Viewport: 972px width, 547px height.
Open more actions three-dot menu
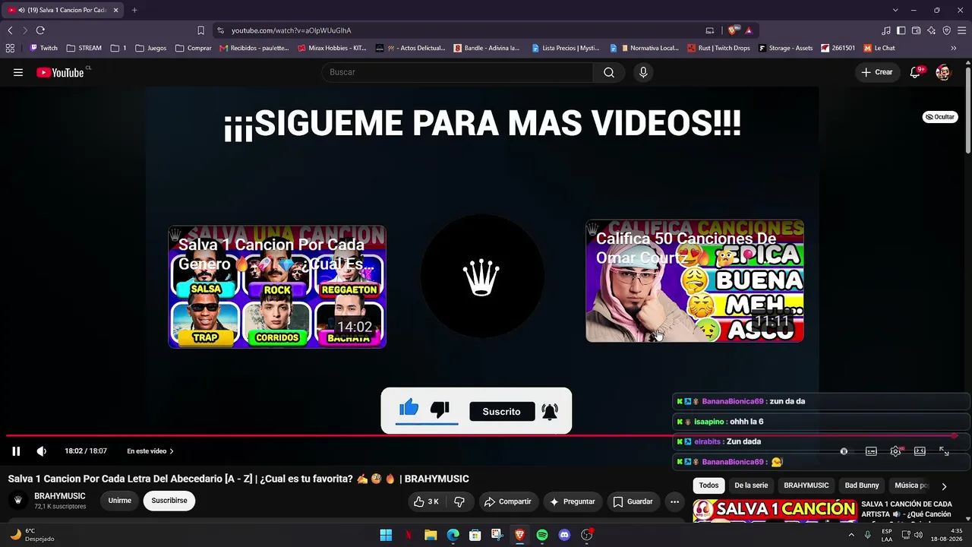(674, 501)
